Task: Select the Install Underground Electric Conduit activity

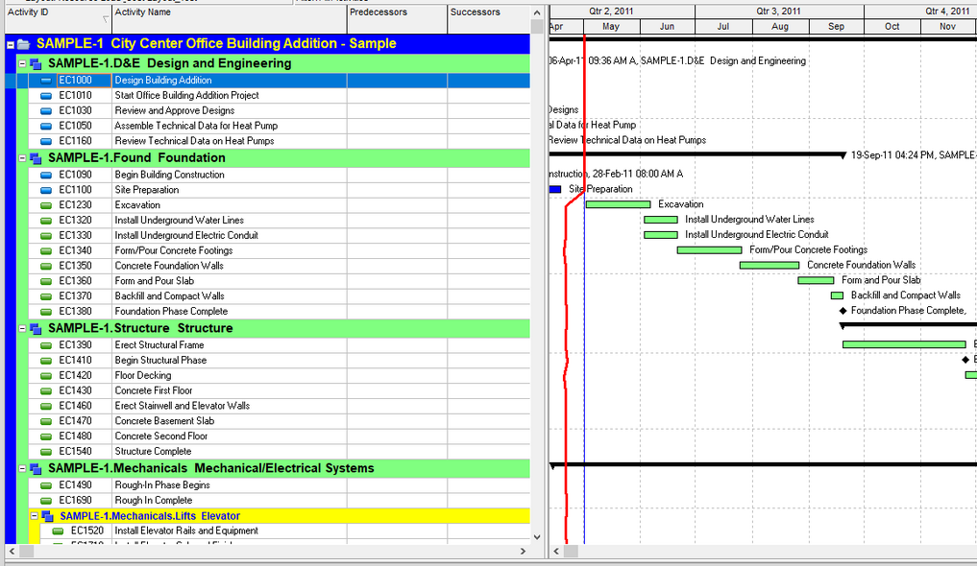Action: tap(186, 236)
